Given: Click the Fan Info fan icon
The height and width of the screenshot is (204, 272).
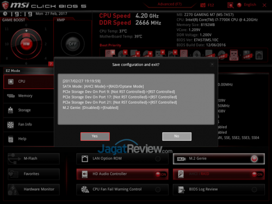Looking at the screenshot, I should (x=10, y=125).
